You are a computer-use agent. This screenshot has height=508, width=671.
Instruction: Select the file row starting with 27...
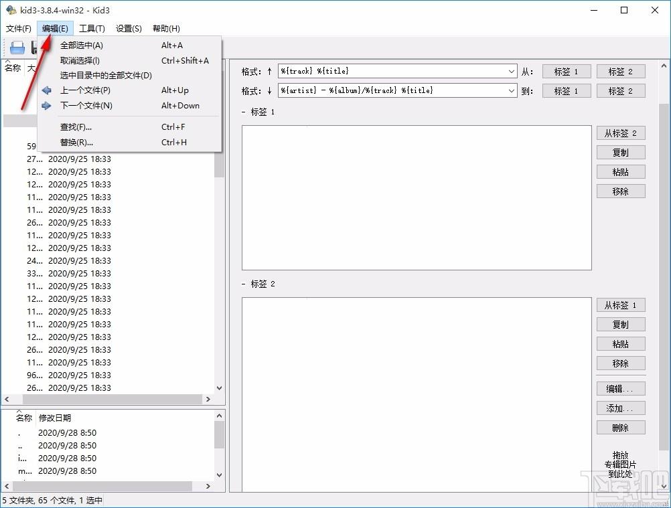[108, 159]
